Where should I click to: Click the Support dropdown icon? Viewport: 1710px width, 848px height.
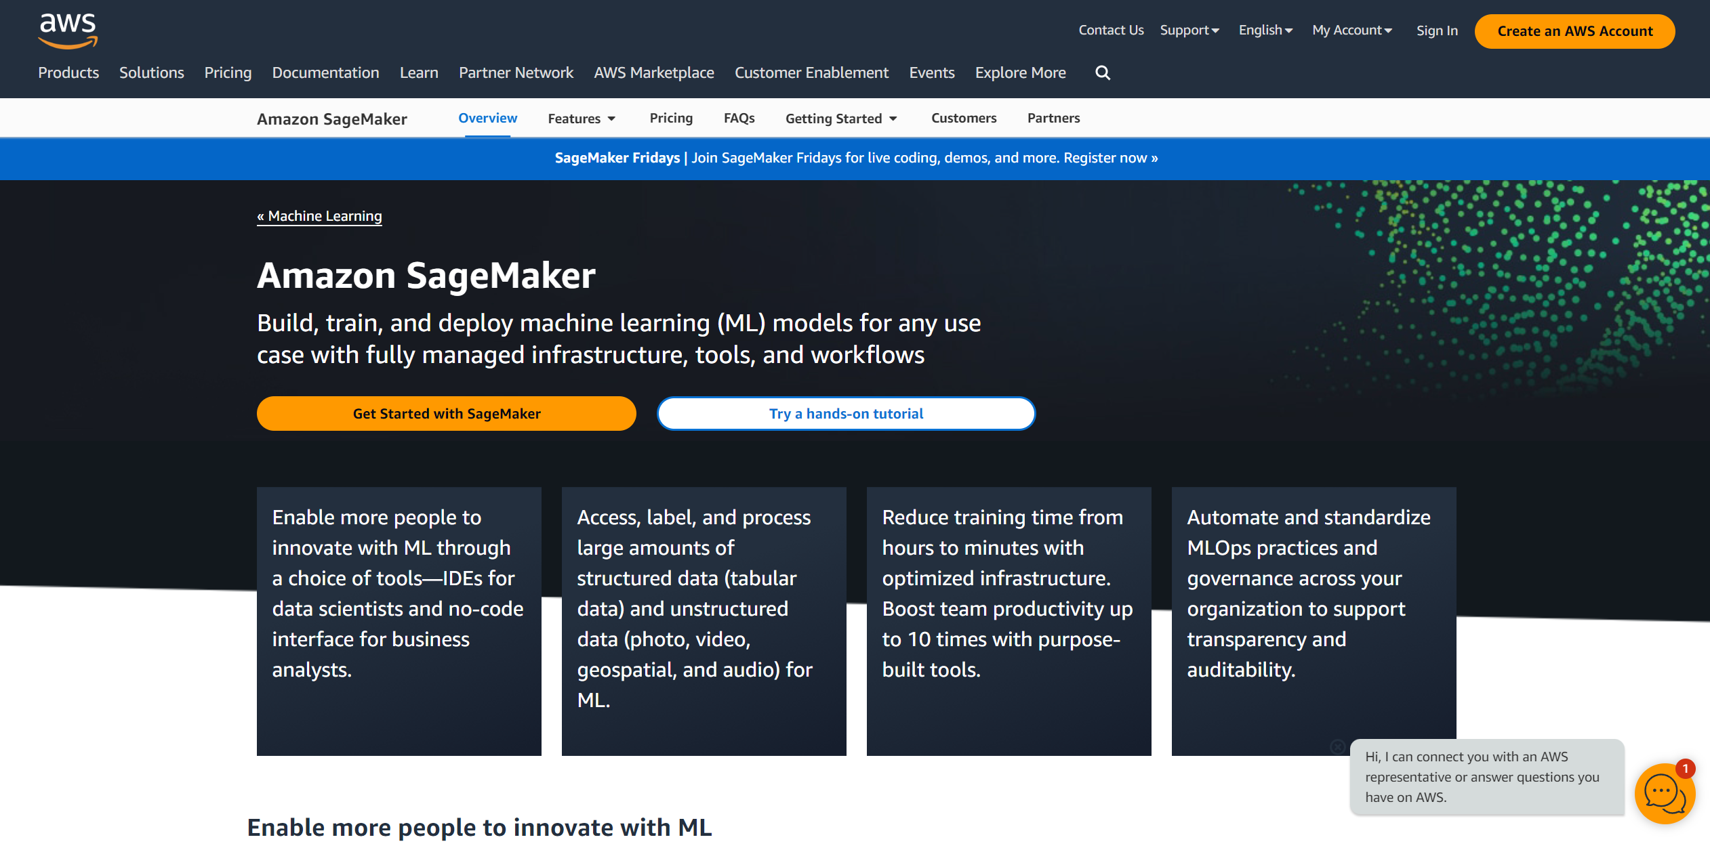click(x=1214, y=29)
